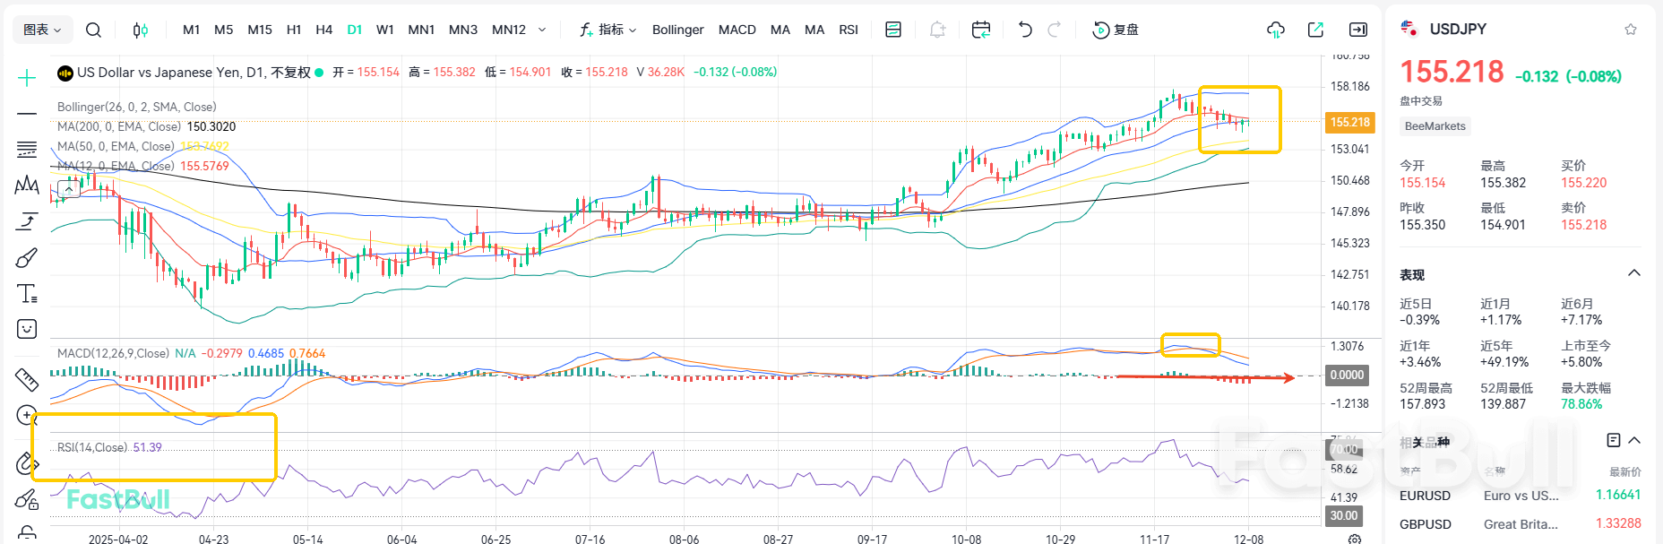Viewport: 1663px width, 544px height.
Task: Open the symbol search magnifier
Action: point(93,30)
